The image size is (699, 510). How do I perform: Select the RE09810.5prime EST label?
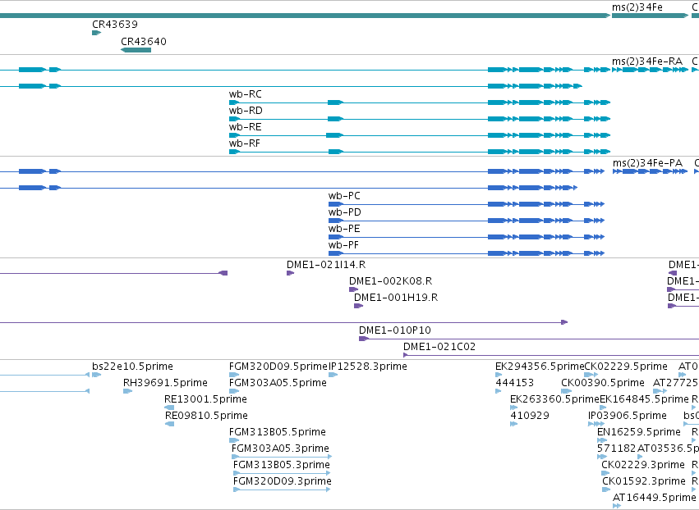pyautogui.click(x=206, y=416)
